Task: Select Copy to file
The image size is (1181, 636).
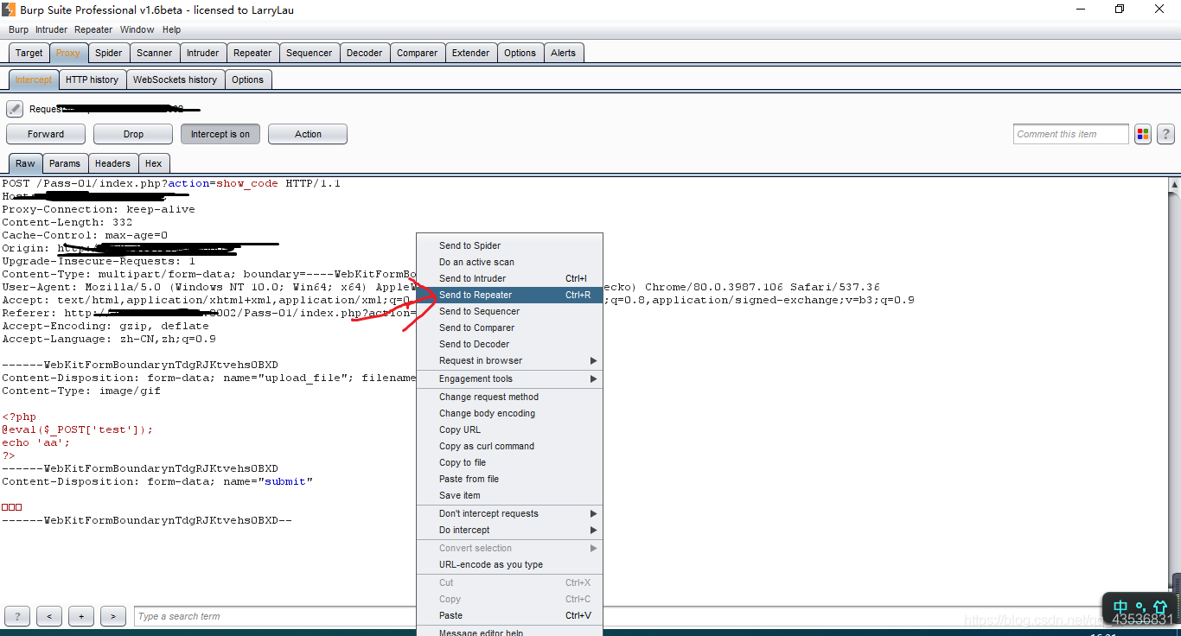Action: 509,462
